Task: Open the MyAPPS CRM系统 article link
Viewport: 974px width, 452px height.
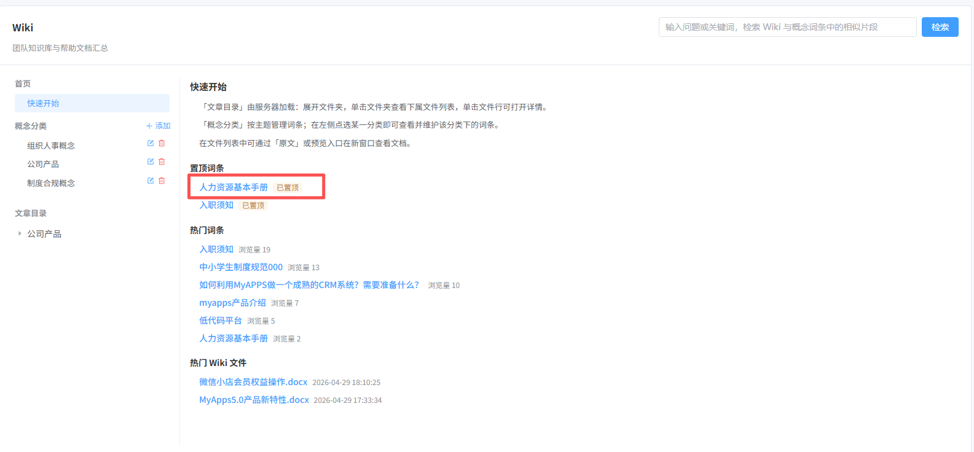Action: pyautogui.click(x=309, y=285)
